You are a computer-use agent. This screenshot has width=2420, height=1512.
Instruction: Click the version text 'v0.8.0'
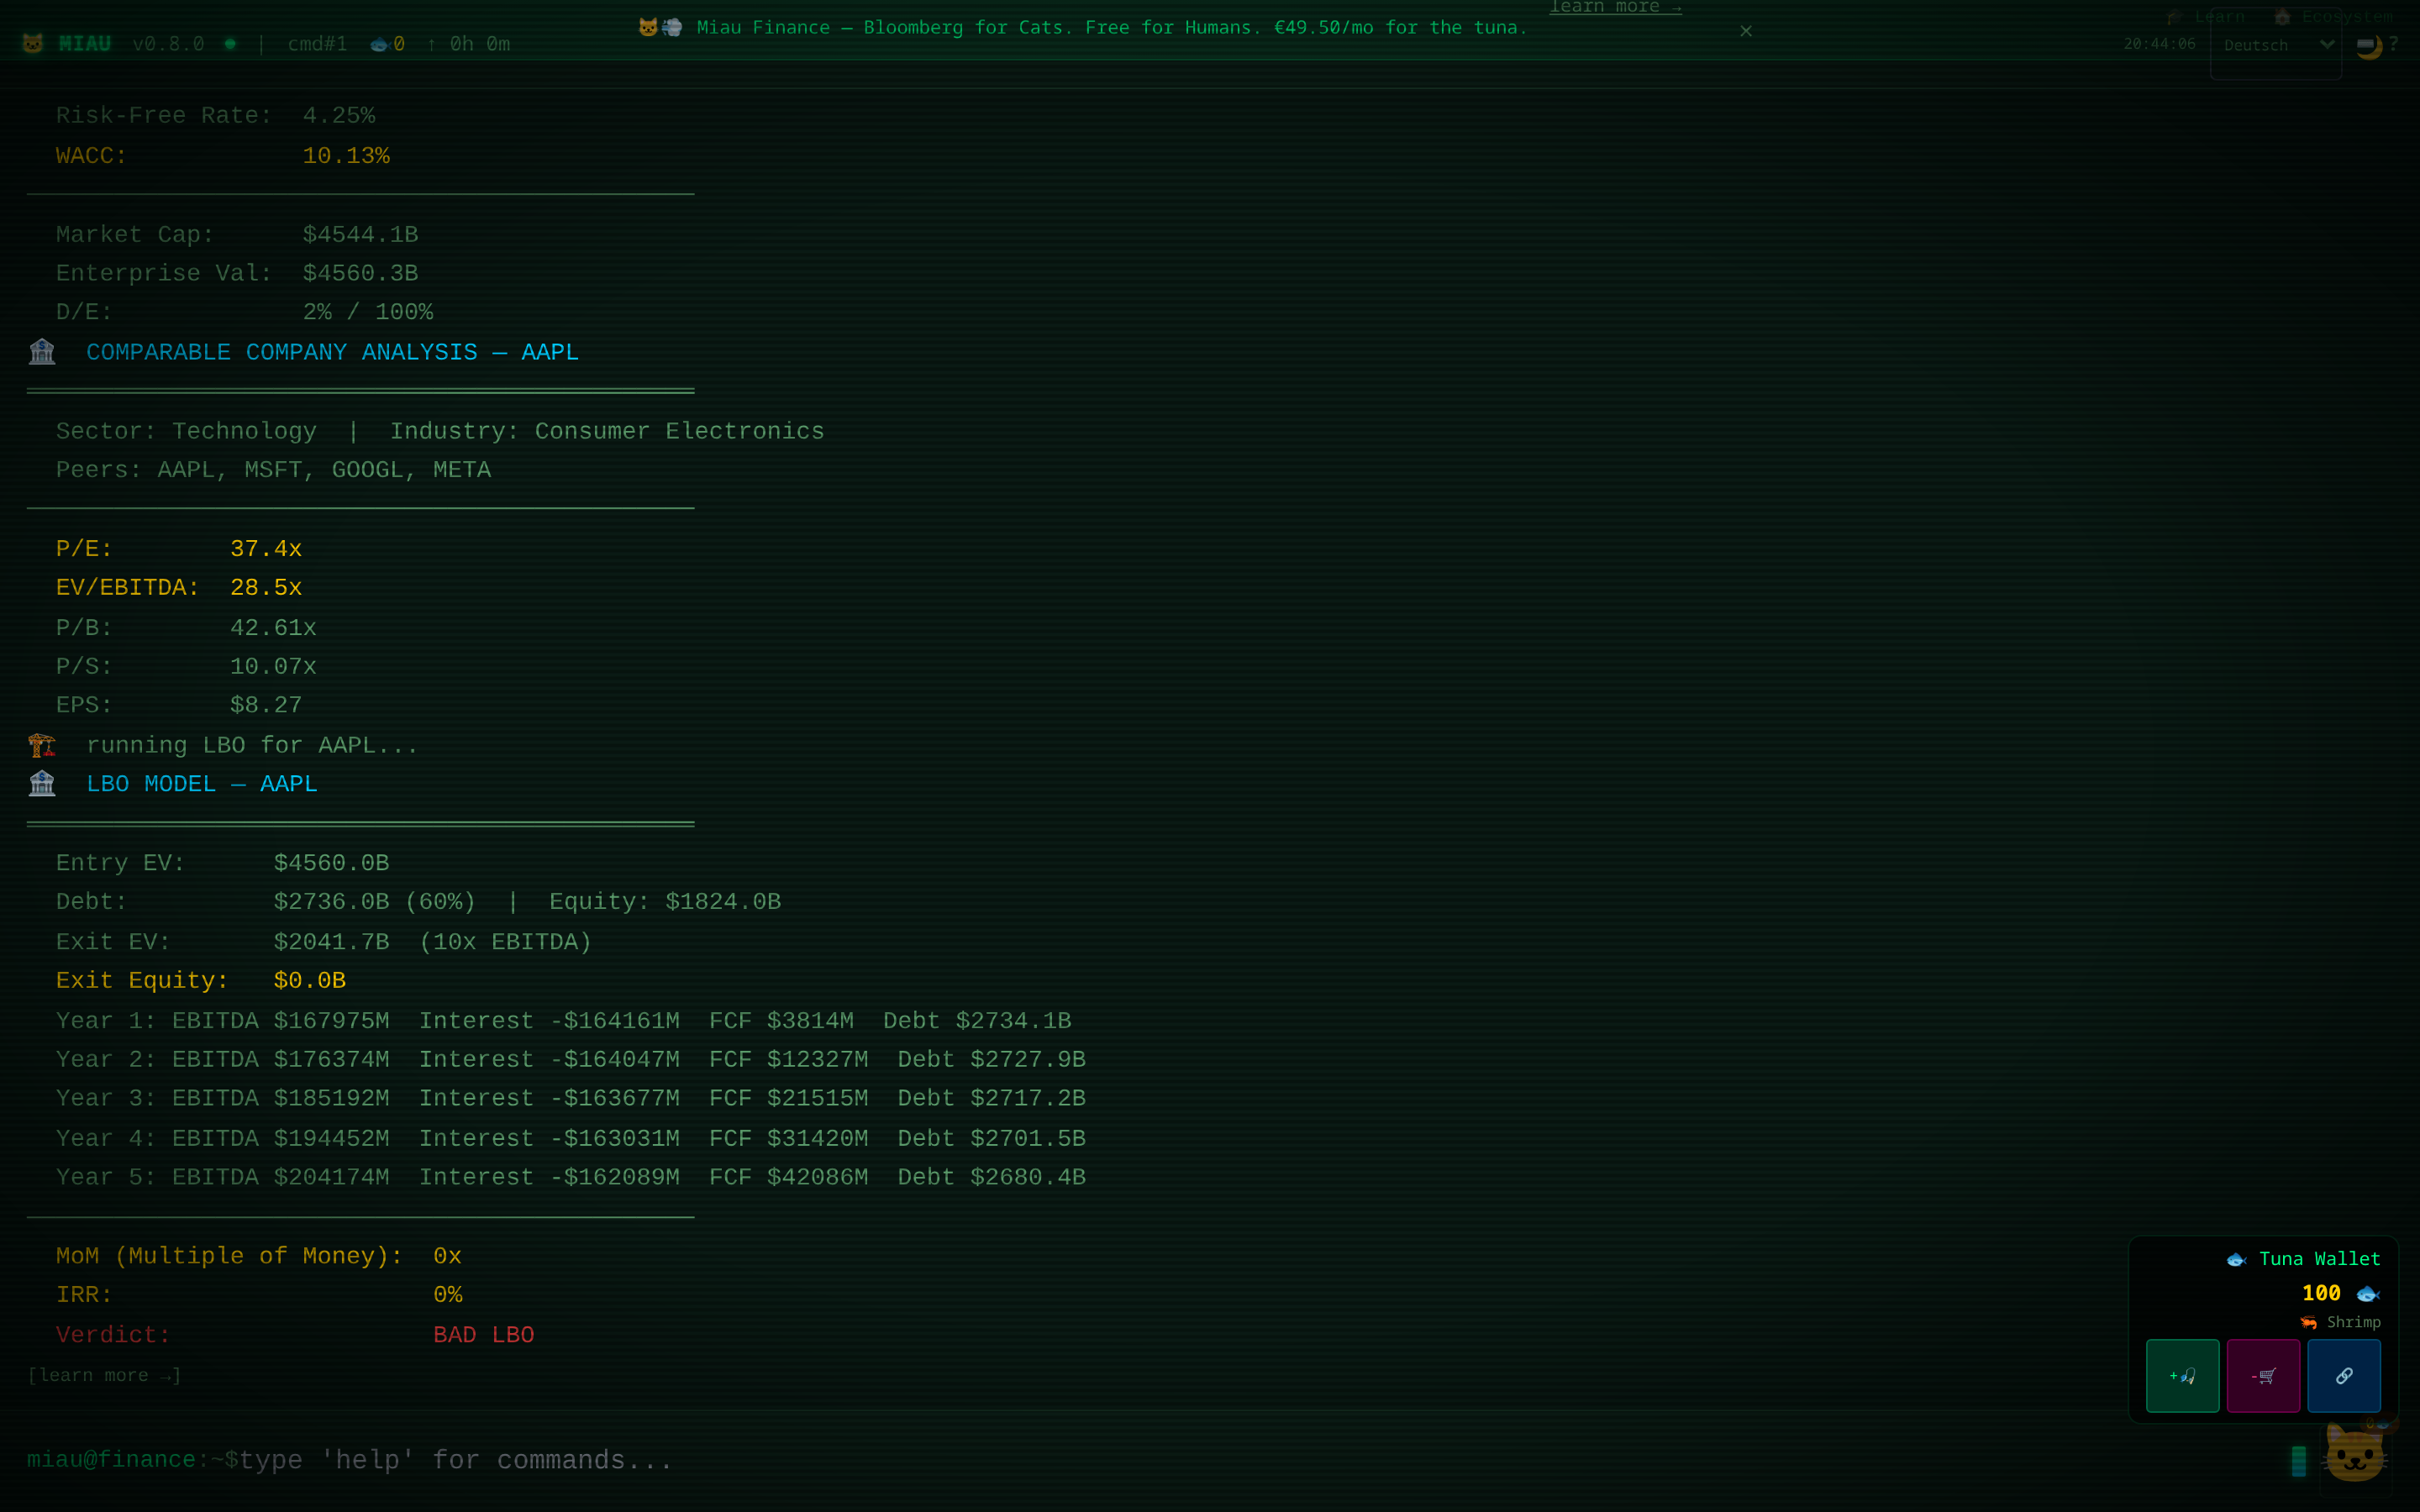(x=168, y=44)
